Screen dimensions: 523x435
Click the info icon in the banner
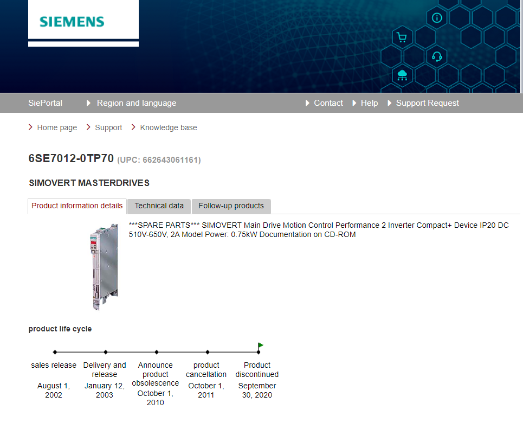437,18
